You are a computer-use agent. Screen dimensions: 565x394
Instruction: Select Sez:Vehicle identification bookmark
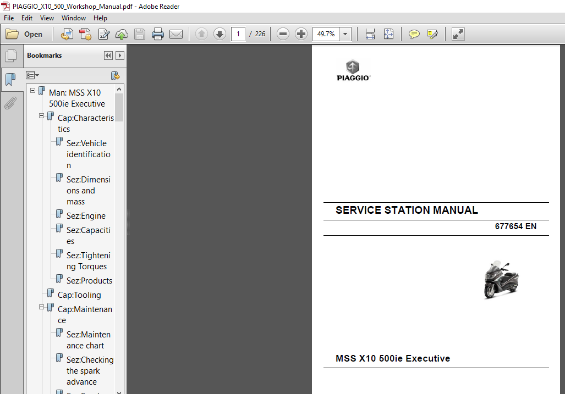[88, 154]
